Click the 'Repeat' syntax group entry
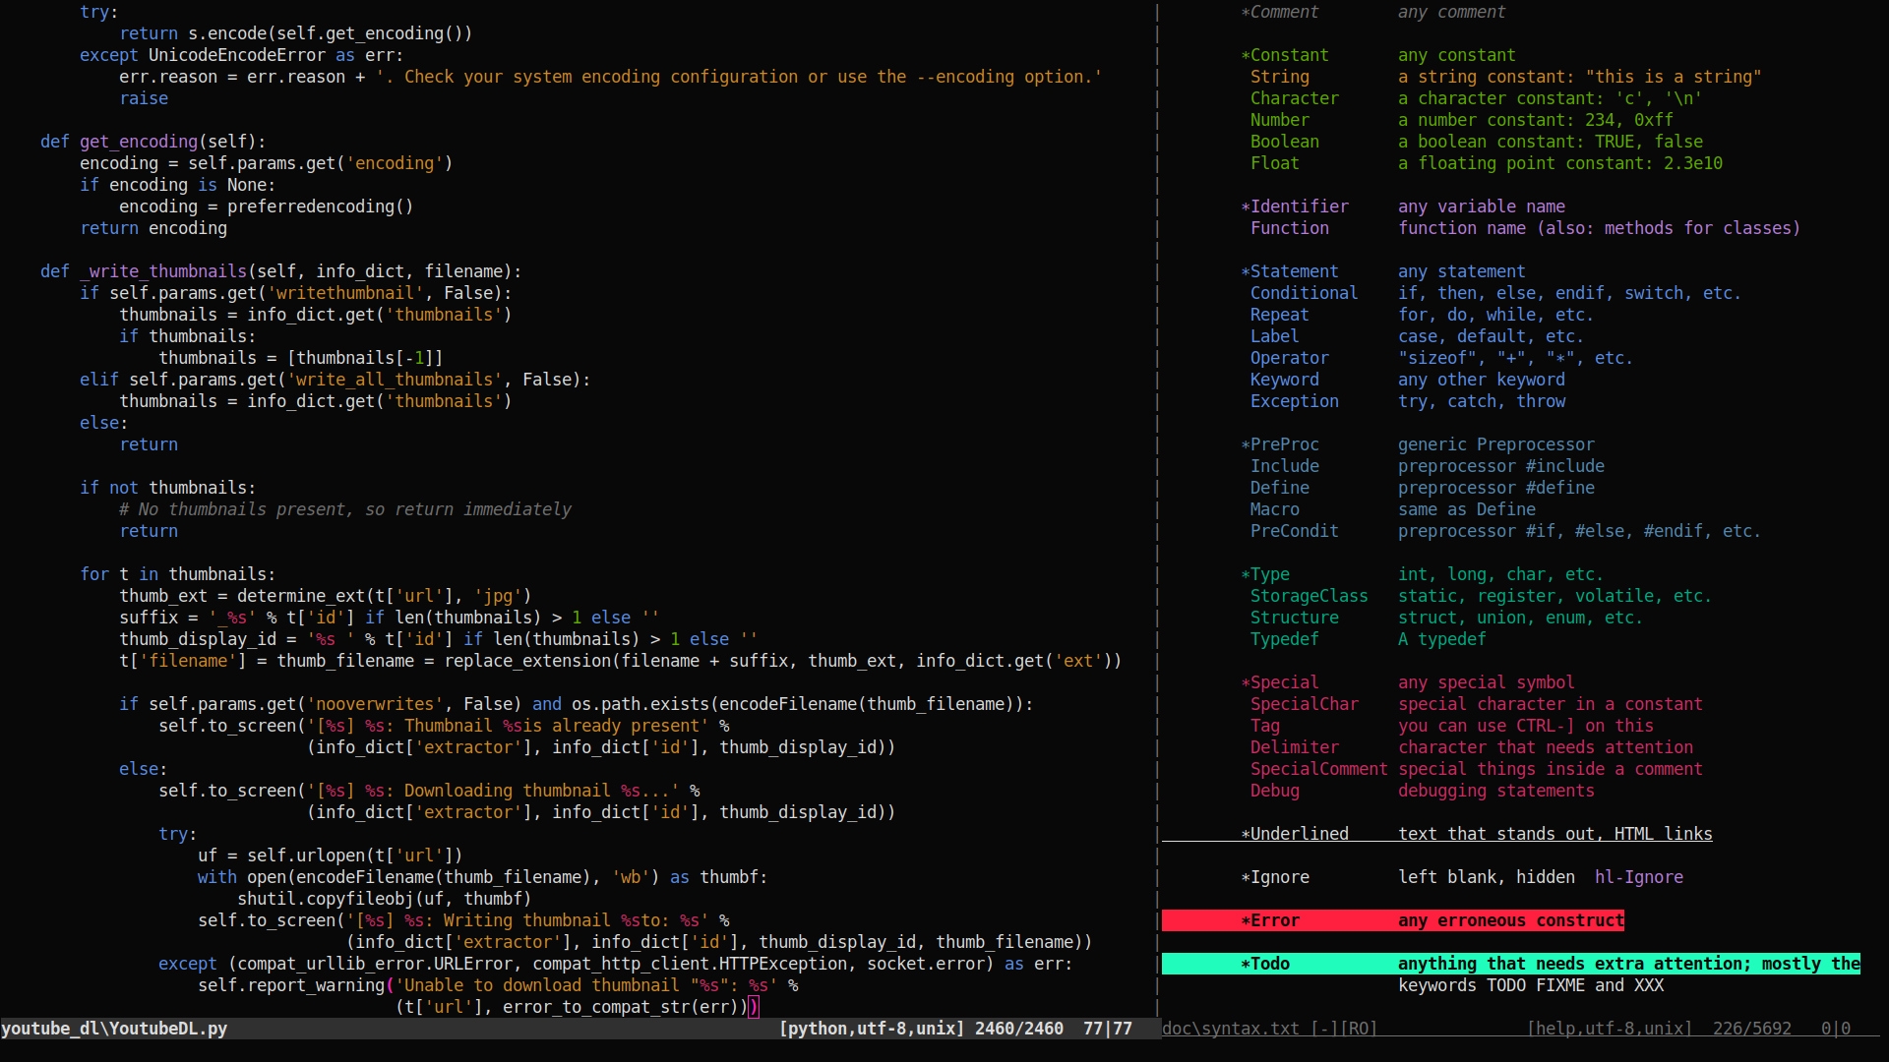1889x1062 pixels. tap(1279, 315)
